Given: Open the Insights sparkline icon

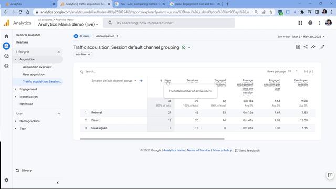Looking at the screenshot, I should pos(313,47).
